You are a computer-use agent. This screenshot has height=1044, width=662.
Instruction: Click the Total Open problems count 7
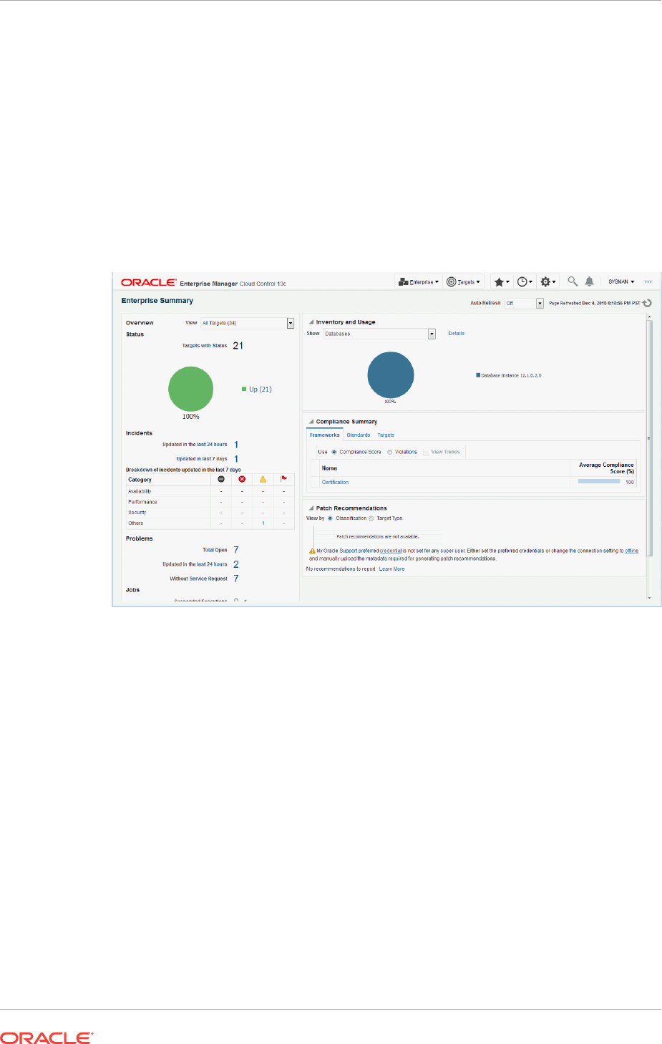[236, 550]
